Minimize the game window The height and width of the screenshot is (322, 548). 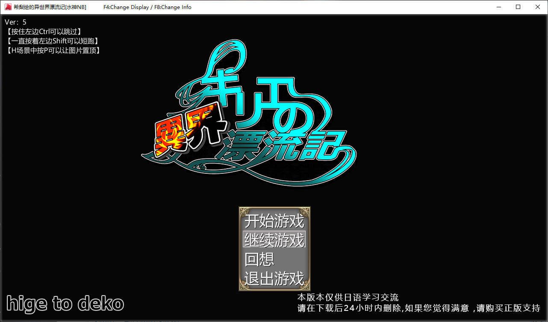pyautogui.click(x=498, y=7)
